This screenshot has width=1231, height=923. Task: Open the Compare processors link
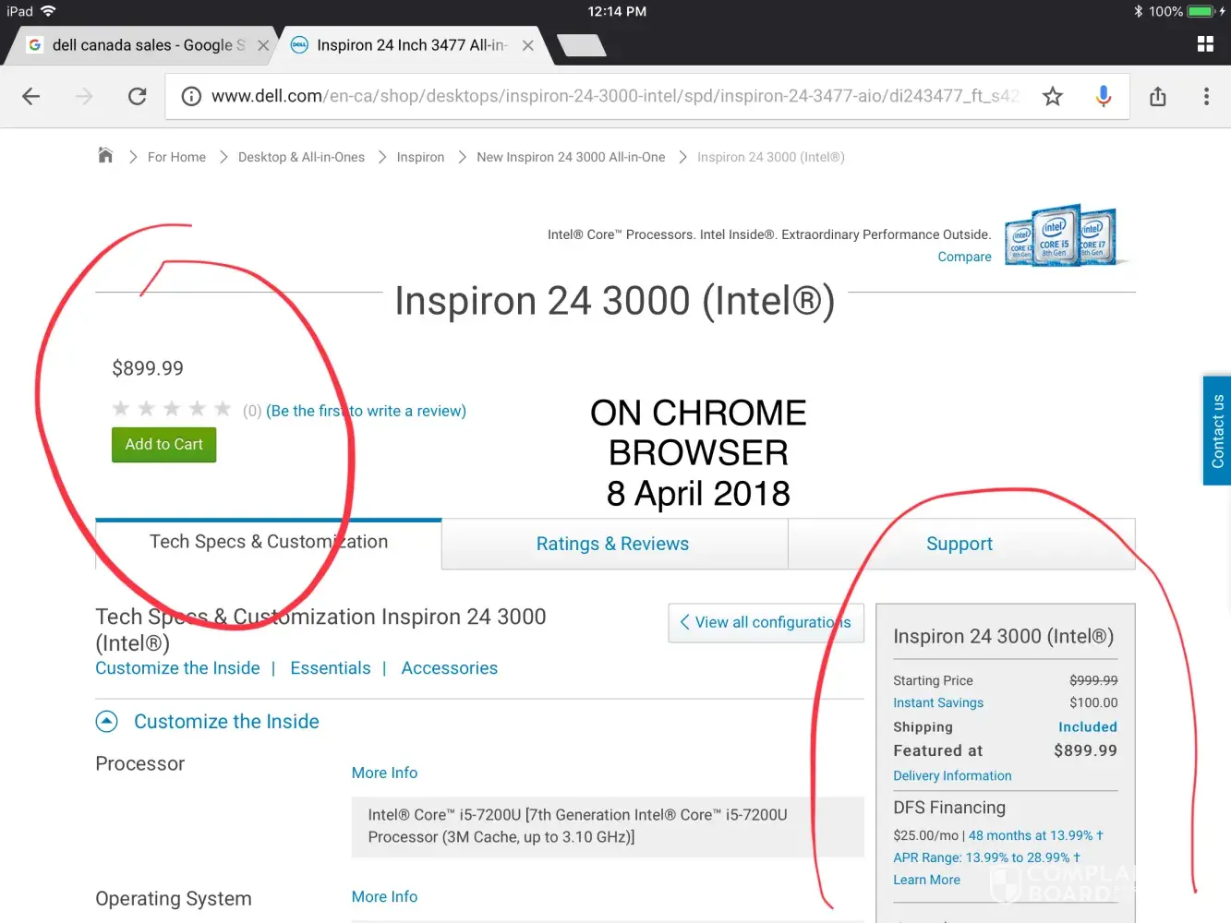(964, 257)
